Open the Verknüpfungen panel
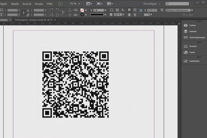This screenshot has width=207, height=138. tap(194, 37)
